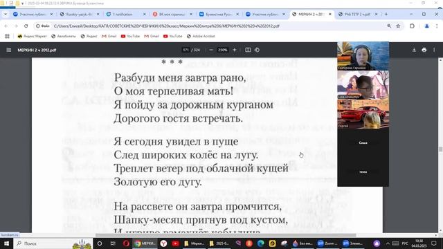
Task: Open Opera browser from taskbar
Action: tap(126, 243)
